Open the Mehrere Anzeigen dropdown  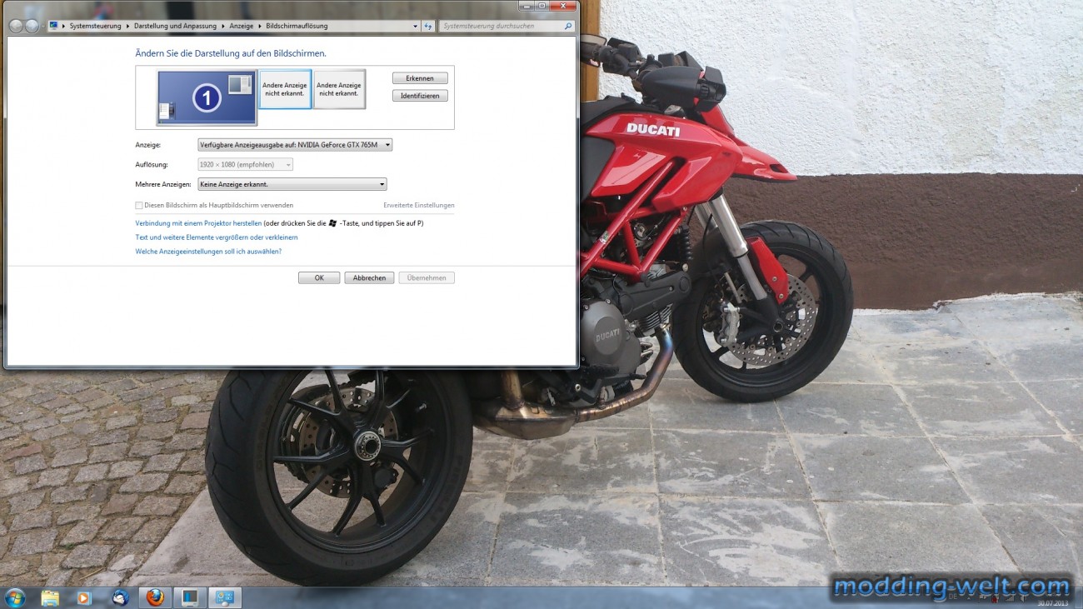[x=292, y=184]
